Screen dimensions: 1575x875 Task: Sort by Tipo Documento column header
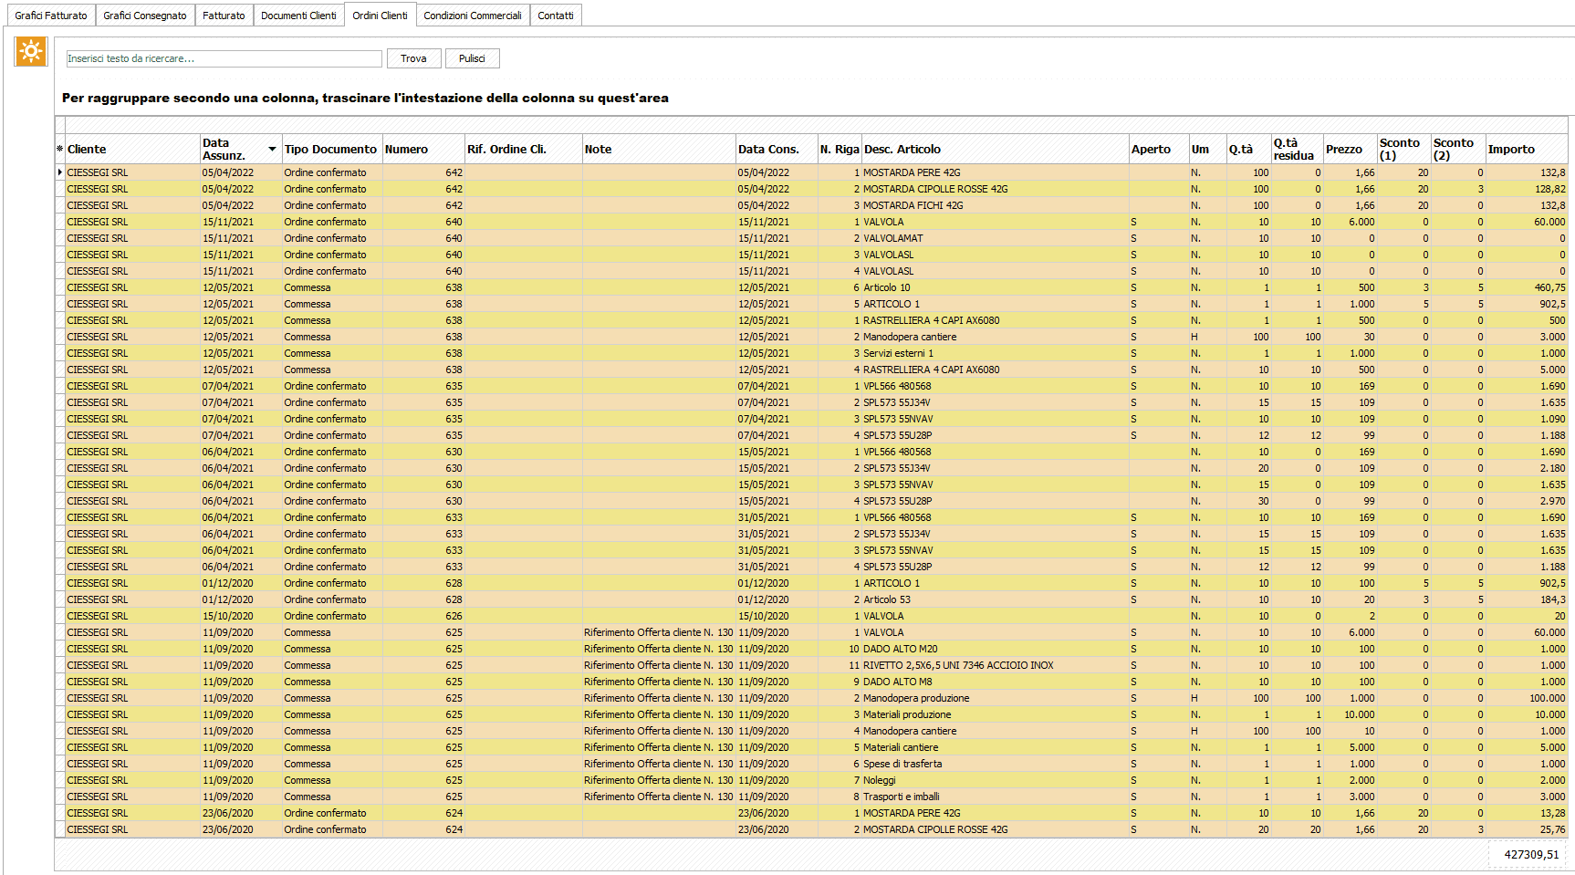(x=332, y=149)
